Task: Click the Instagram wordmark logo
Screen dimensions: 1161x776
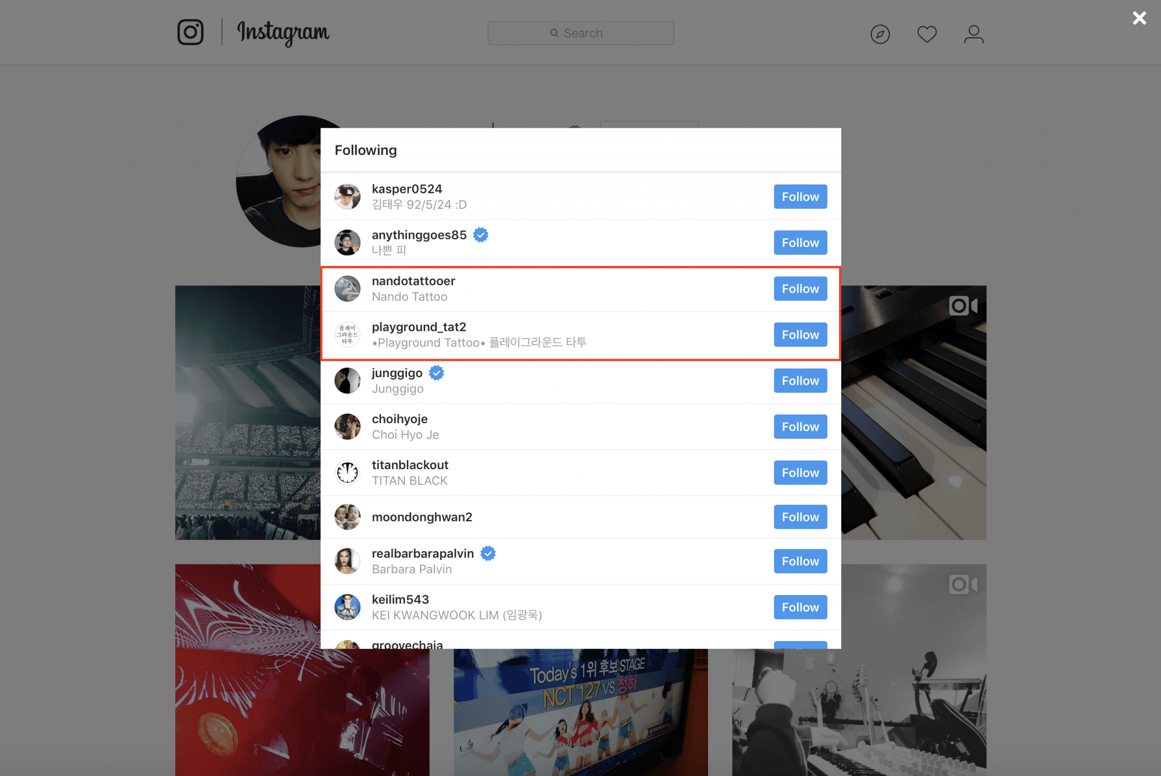Action: (283, 33)
